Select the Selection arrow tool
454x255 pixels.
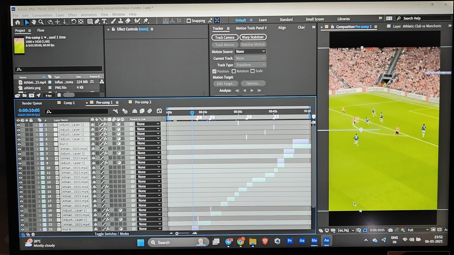(27, 22)
